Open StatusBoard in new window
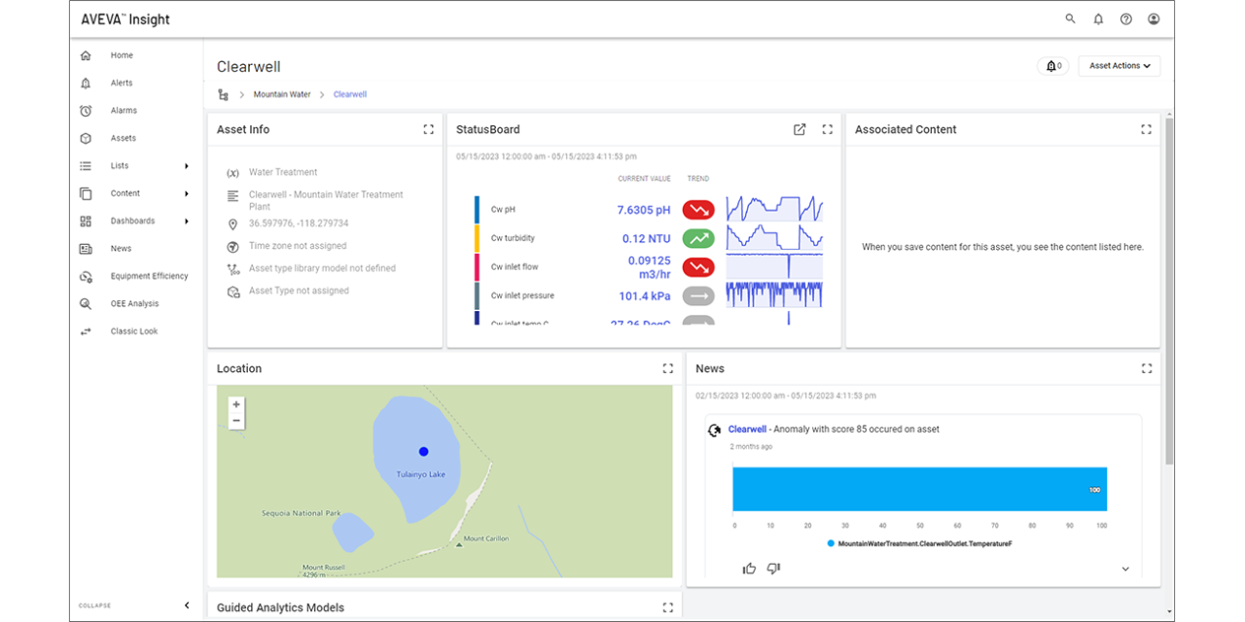Viewport: 1245px width, 622px height. [800, 129]
